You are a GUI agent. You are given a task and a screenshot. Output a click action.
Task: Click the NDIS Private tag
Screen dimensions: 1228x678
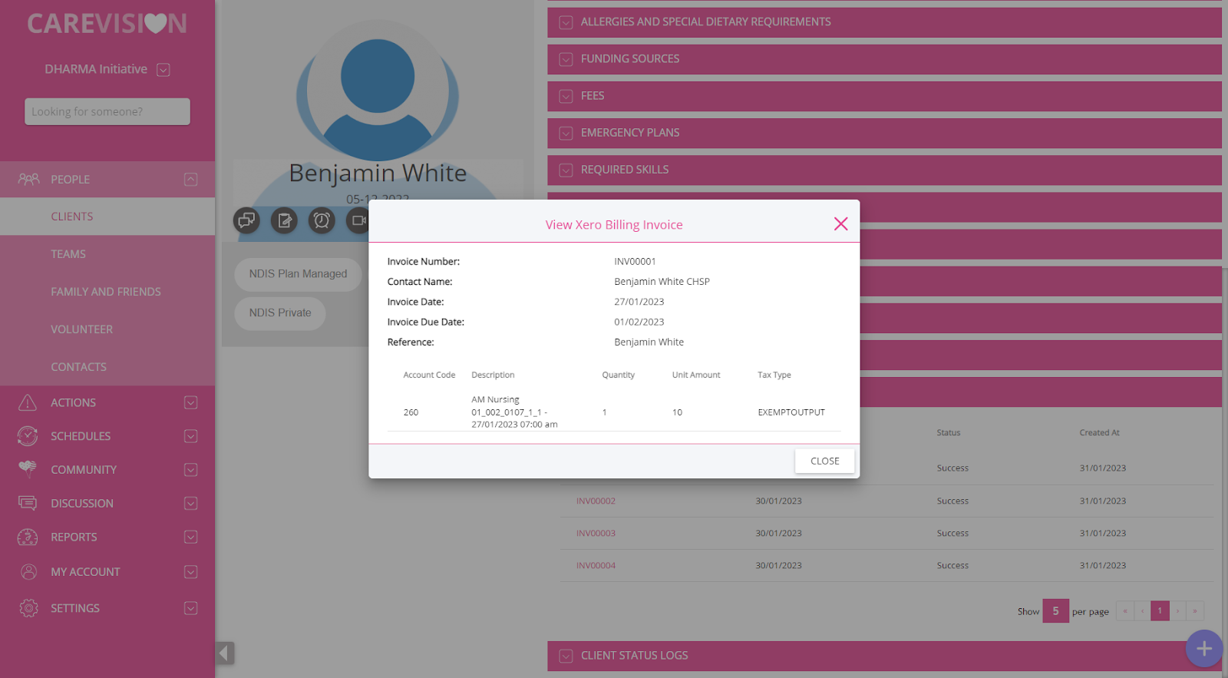coord(280,313)
